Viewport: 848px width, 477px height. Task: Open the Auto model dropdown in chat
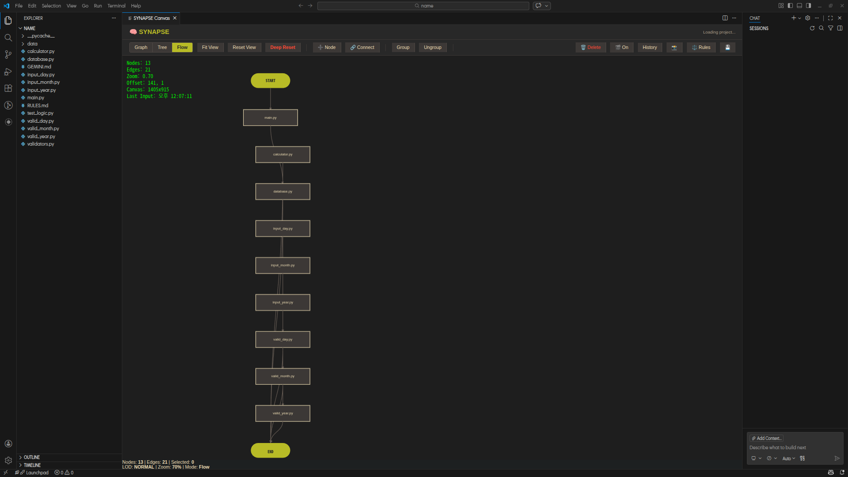pos(788,458)
